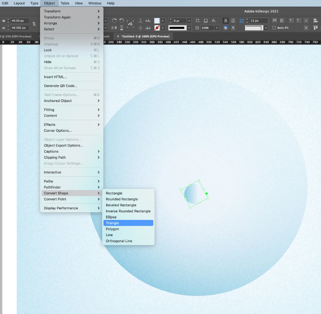Click the drop shadow icon
321x314 pixels.
click(206, 21)
